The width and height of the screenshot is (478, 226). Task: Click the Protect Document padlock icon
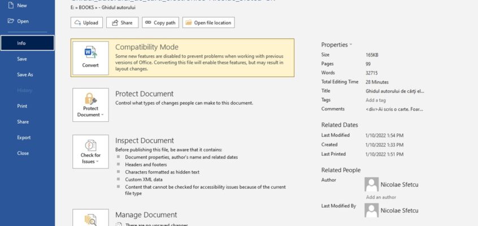point(90,99)
